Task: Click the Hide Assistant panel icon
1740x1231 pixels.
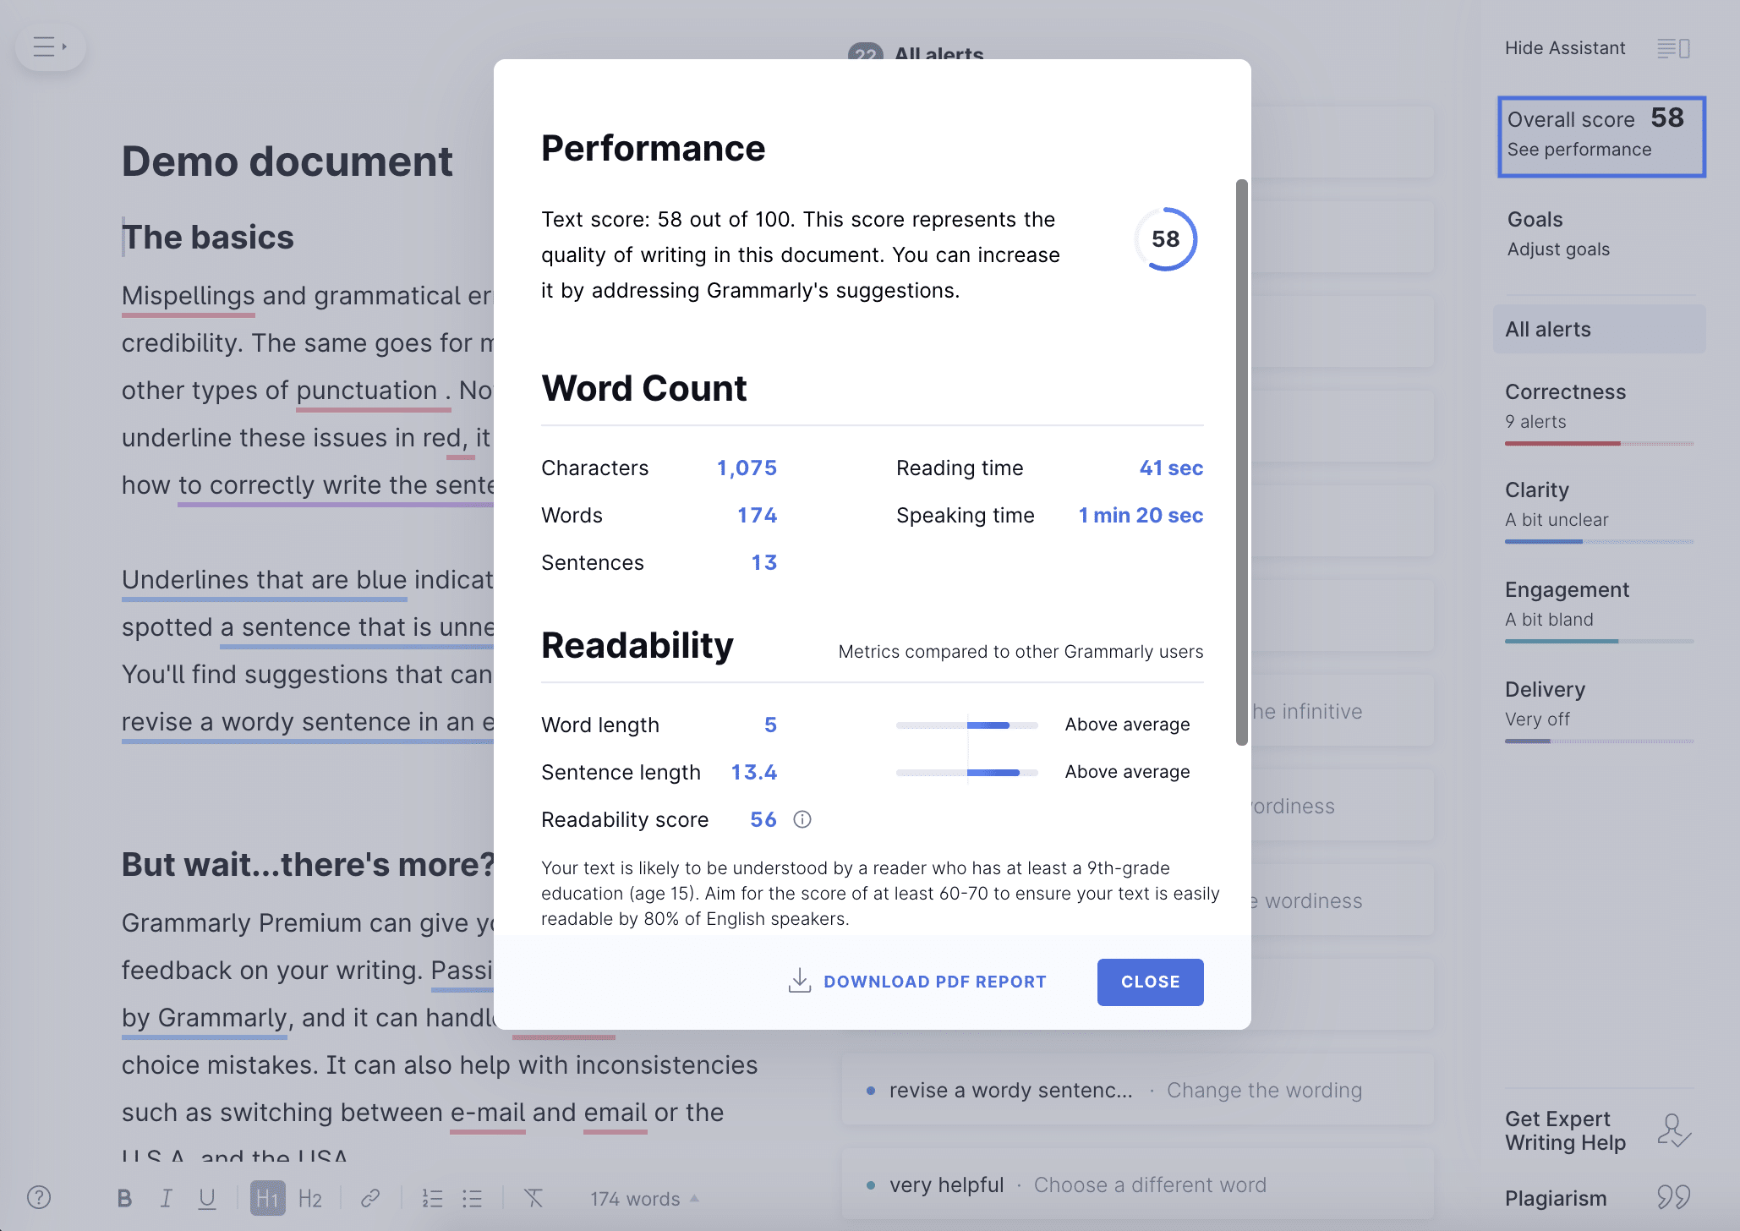Action: 1673,48
